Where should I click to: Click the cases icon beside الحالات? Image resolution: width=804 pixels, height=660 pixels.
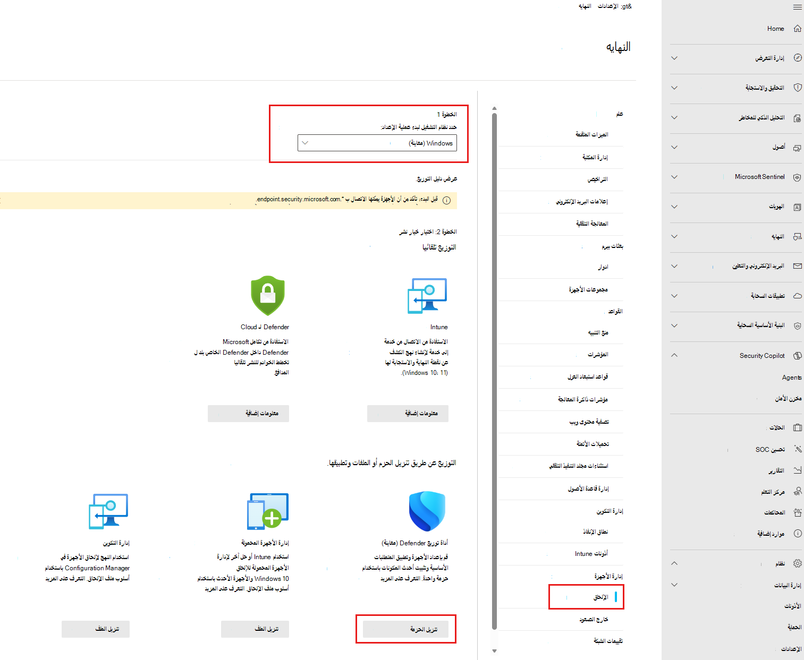click(x=797, y=427)
